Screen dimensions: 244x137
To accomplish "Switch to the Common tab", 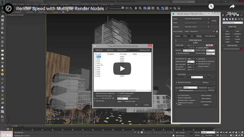I will coord(178,36).
